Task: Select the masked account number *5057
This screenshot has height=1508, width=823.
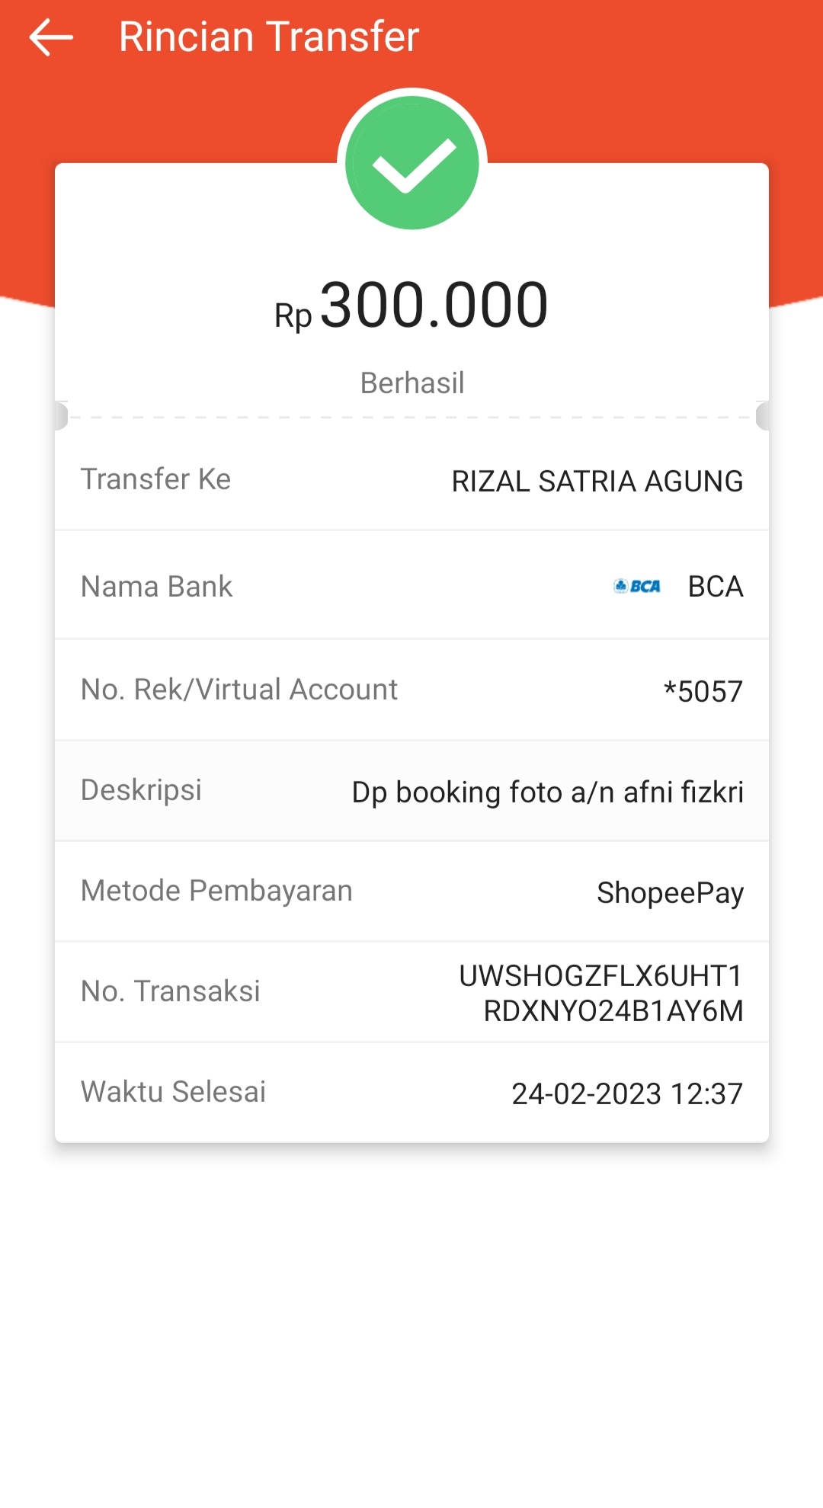Action: 703,692
